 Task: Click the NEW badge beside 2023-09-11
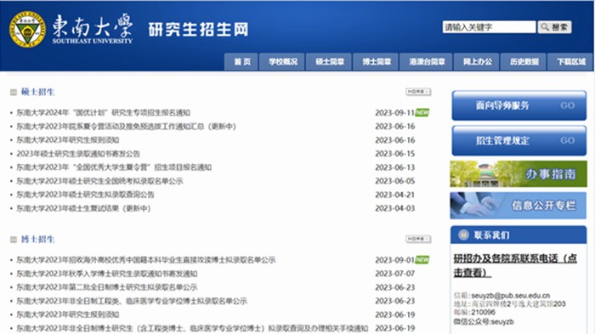pyautogui.click(x=422, y=113)
